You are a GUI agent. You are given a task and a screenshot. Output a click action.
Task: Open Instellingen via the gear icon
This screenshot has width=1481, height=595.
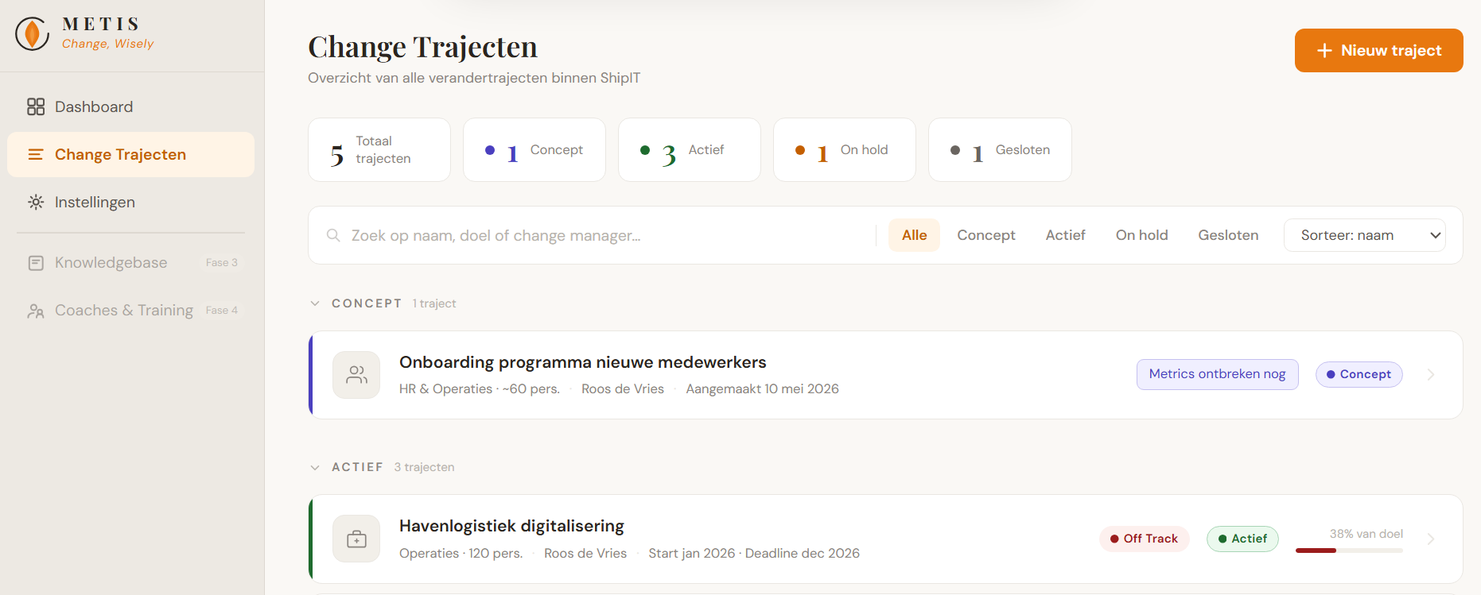pos(36,202)
